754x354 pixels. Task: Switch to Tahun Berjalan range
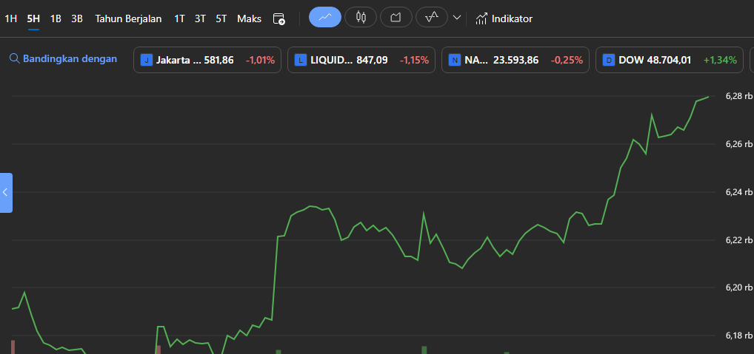click(128, 18)
